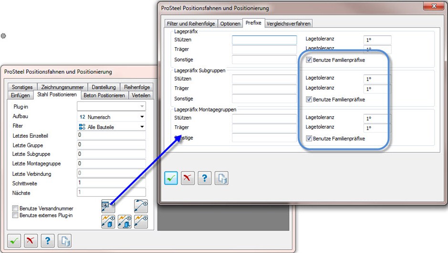This screenshot has width=448, height=253.
Task: Open help in Prefixe dialog
Action: 205,178
